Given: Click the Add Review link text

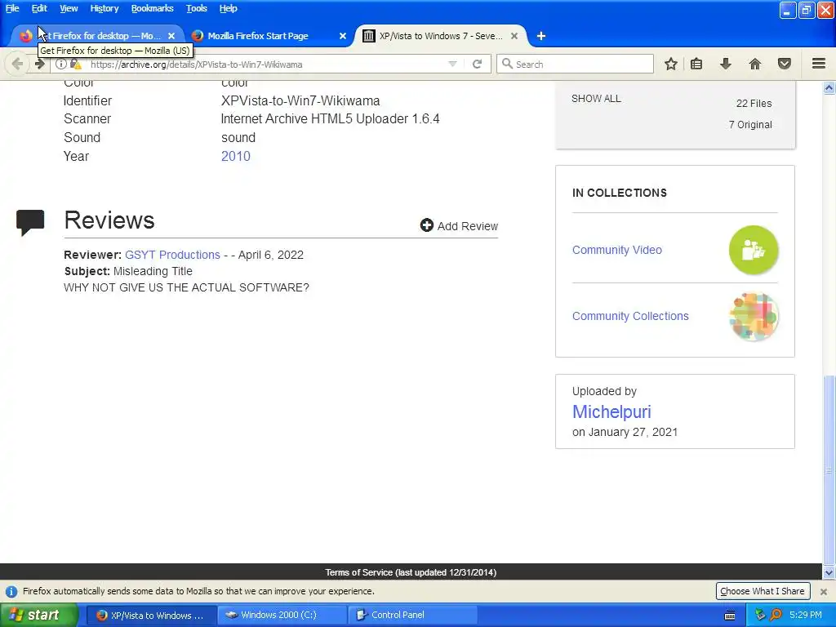Looking at the screenshot, I should 468,226.
